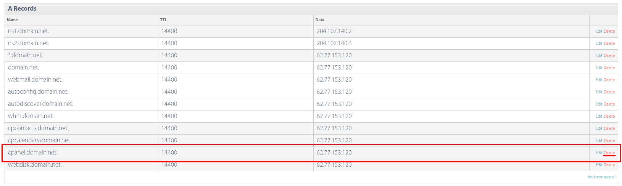Image resolution: width=622 pixels, height=186 pixels.
Task: Edit the webmail.domain.net. record
Action: [599, 80]
